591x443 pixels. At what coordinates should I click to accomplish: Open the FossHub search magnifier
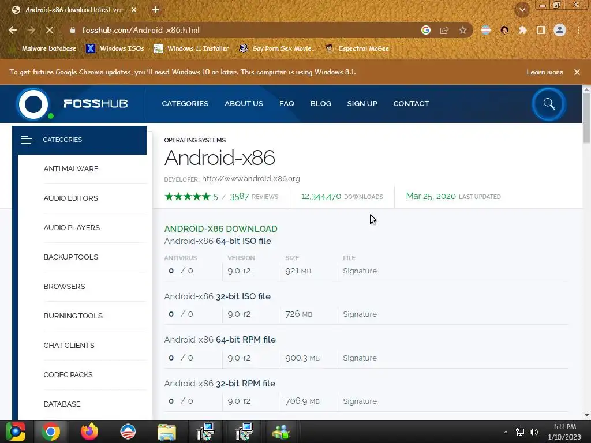[549, 104]
